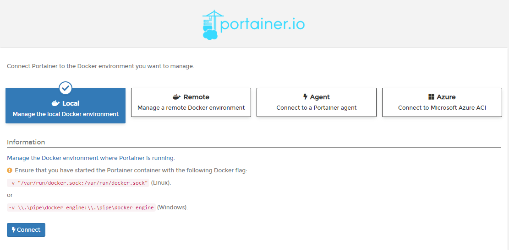Click 'Connect to Microsoft Azure ACI' text

pos(442,108)
